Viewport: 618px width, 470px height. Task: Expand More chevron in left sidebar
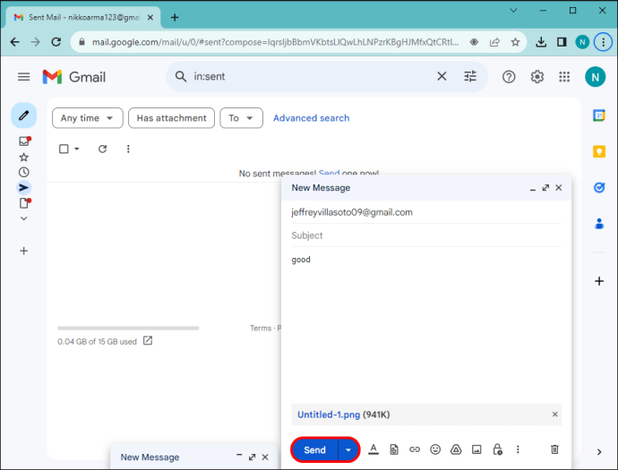[x=23, y=218]
